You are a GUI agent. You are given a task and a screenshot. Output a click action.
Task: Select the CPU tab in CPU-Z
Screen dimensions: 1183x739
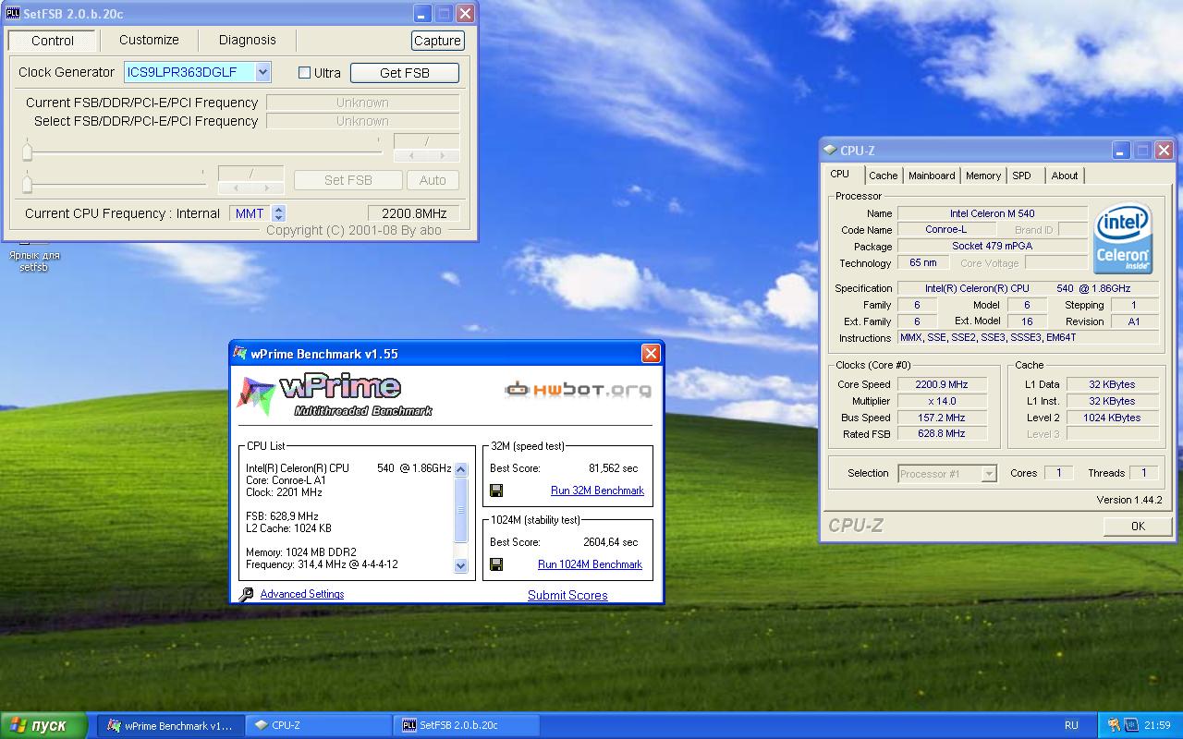(839, 174)
